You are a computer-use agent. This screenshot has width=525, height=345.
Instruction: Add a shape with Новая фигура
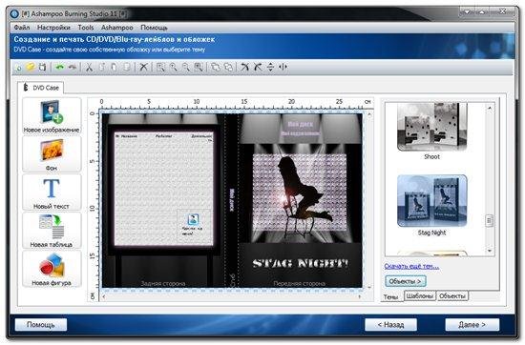pyautogui.click(x=52, y=269)
